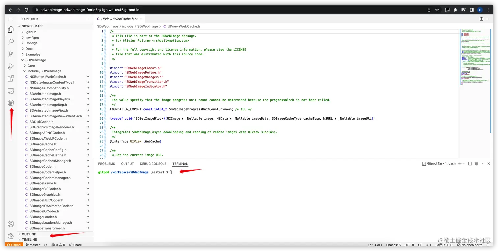Image resolution: width=498 pixels, height=251 pixels.
Task: Close the UIView+WebCache.h editor tab
Action: [141, 19]
